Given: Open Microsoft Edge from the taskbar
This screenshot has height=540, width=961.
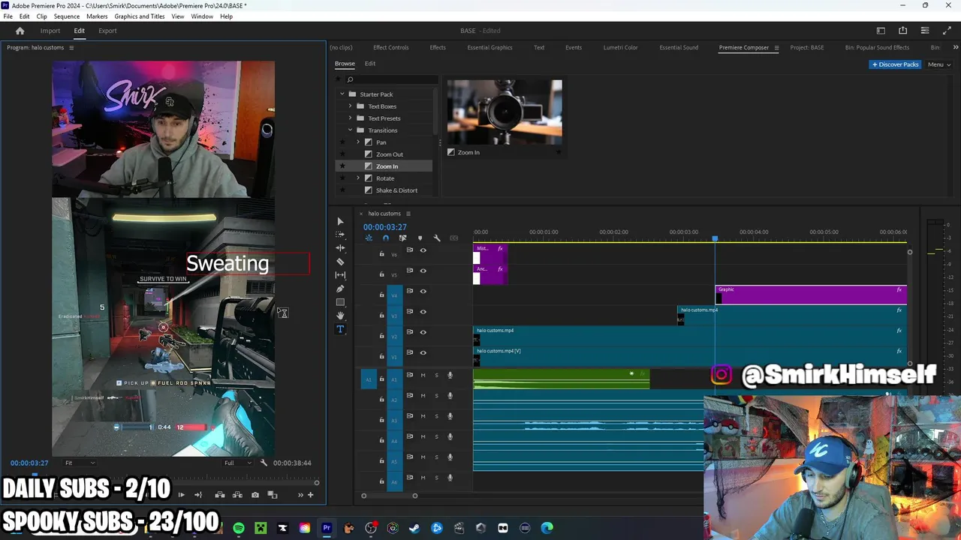Looking at the screenshot, I should pos(547,528).
